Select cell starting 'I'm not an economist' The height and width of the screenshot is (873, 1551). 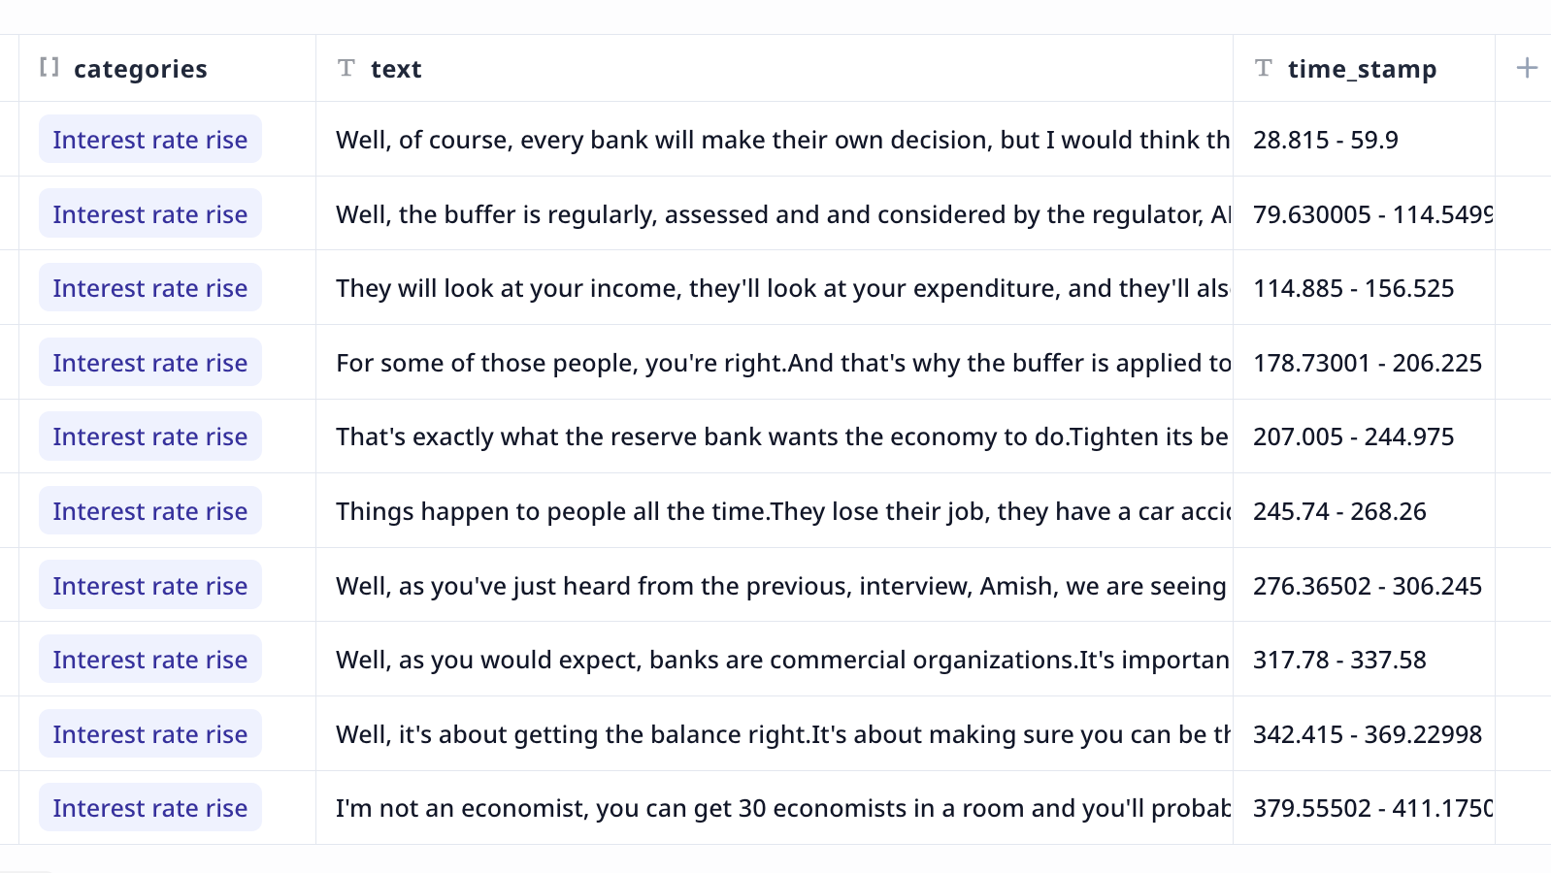click(x=775, y=808)
